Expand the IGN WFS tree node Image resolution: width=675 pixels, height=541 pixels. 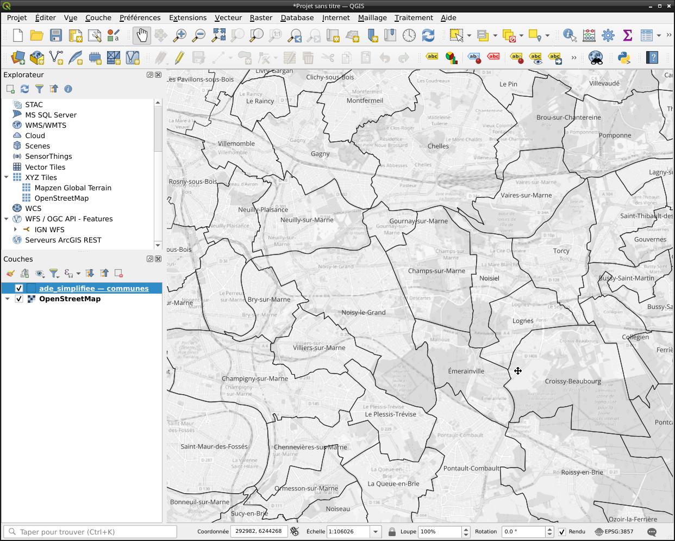click(16, 229)
